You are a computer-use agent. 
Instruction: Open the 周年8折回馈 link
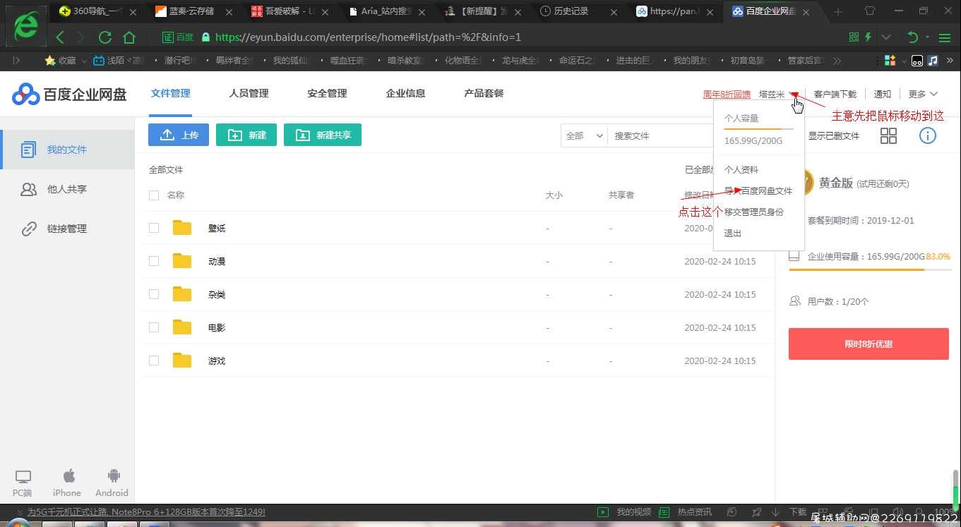pyautogui.click(x=727, y=95)
